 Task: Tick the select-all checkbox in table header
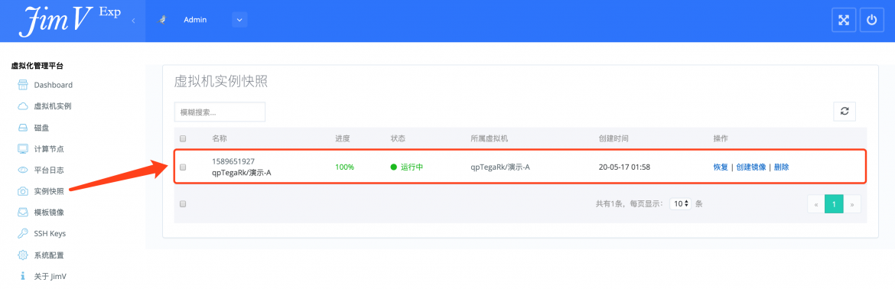[183, 138]
